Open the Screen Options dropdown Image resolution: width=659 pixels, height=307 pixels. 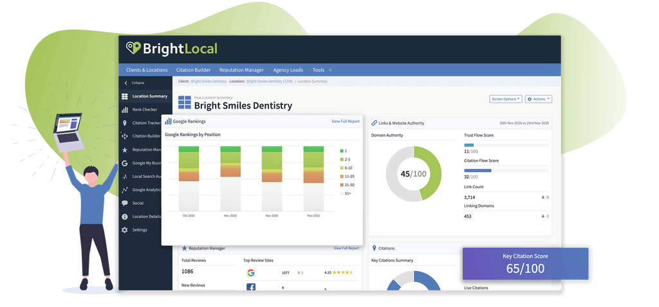click(x=506, y=99)
